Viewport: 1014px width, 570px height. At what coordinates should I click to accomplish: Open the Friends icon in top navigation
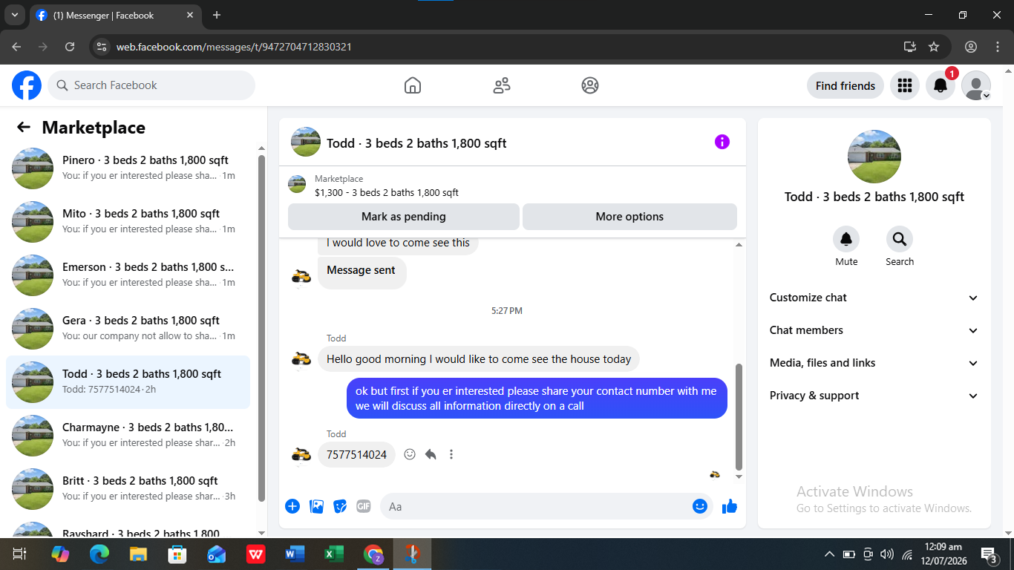tap(502, 85)
